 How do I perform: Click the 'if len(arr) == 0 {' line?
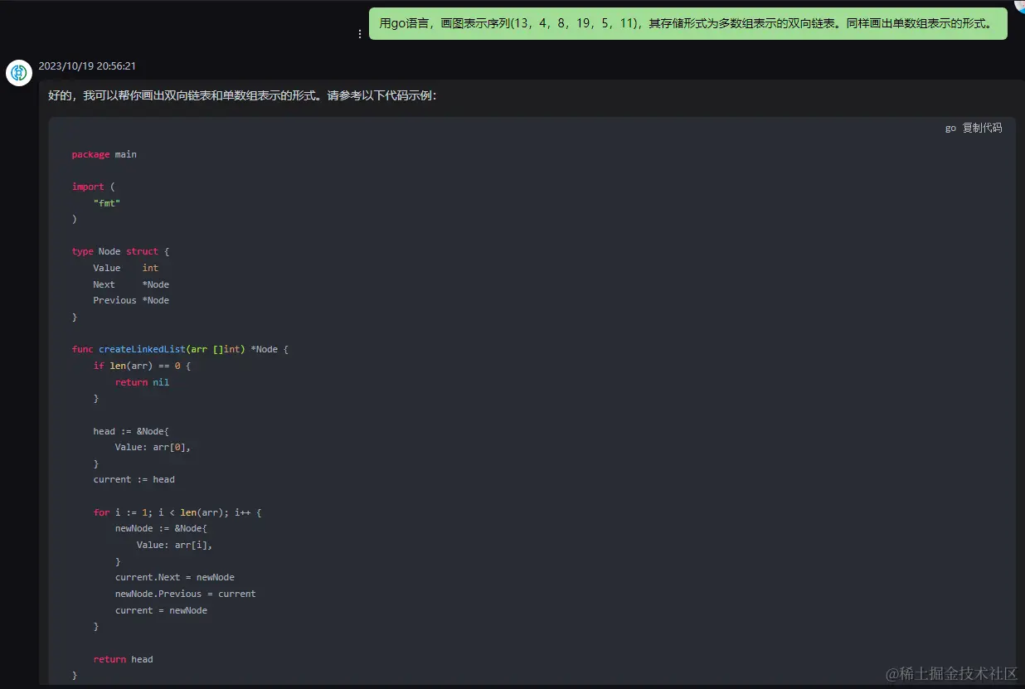click(143, 366)
